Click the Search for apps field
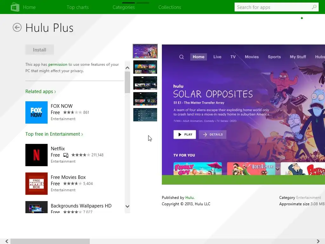The width and height of the screenshot is (325, 244). click(x=276, y=7)
